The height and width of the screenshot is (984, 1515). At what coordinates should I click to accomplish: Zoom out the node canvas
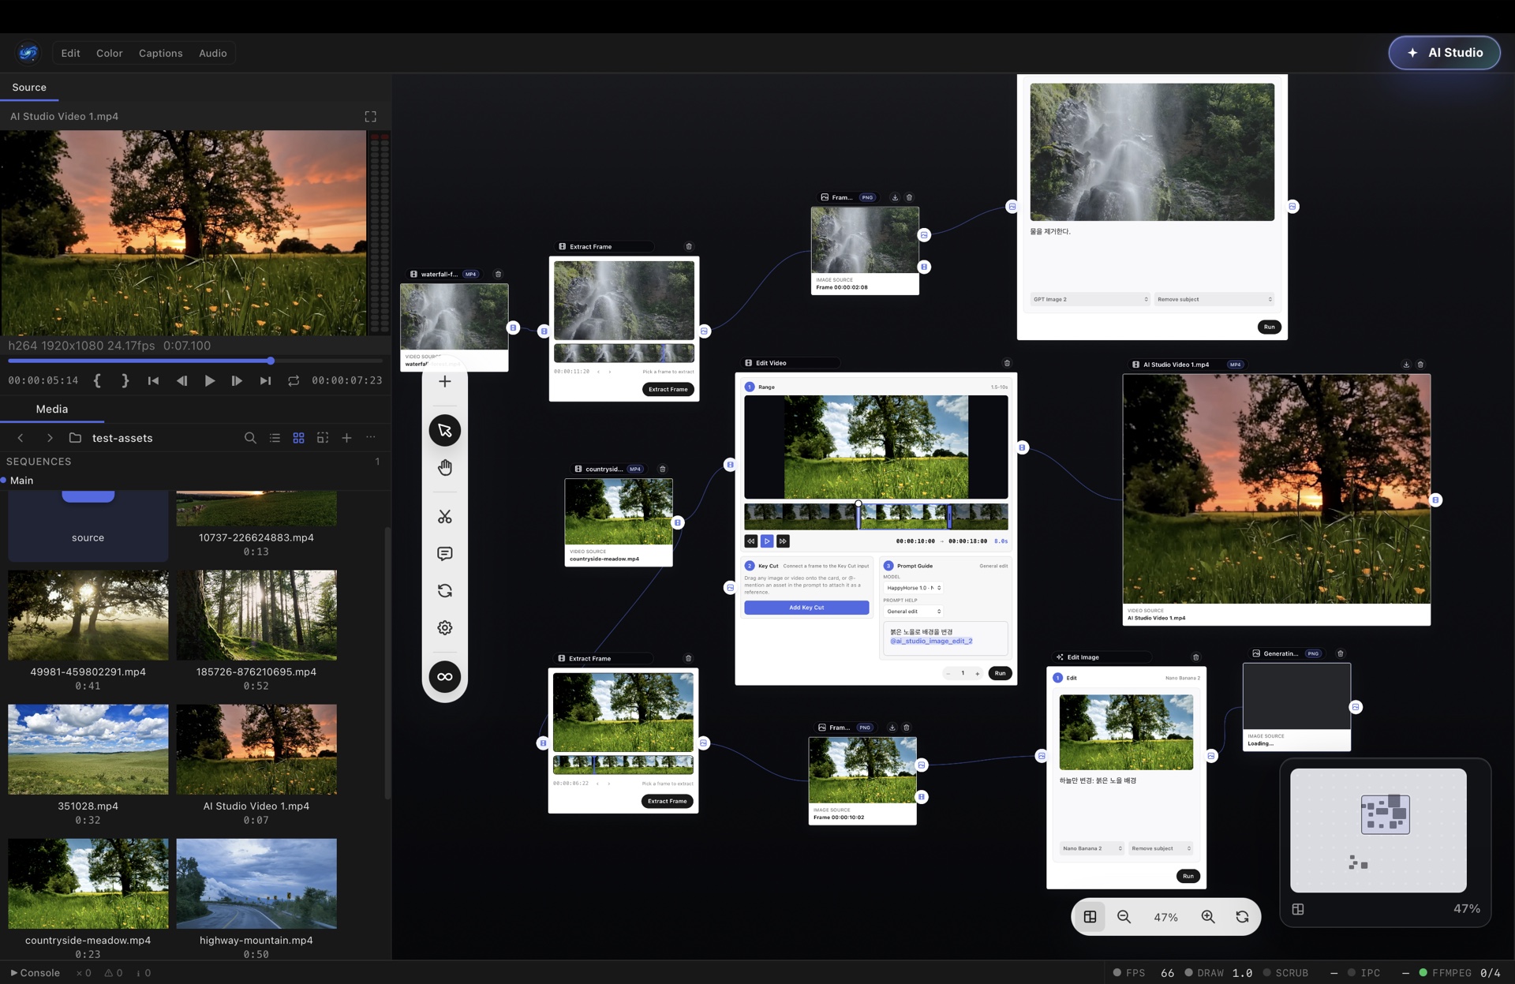coord(1124,917)
